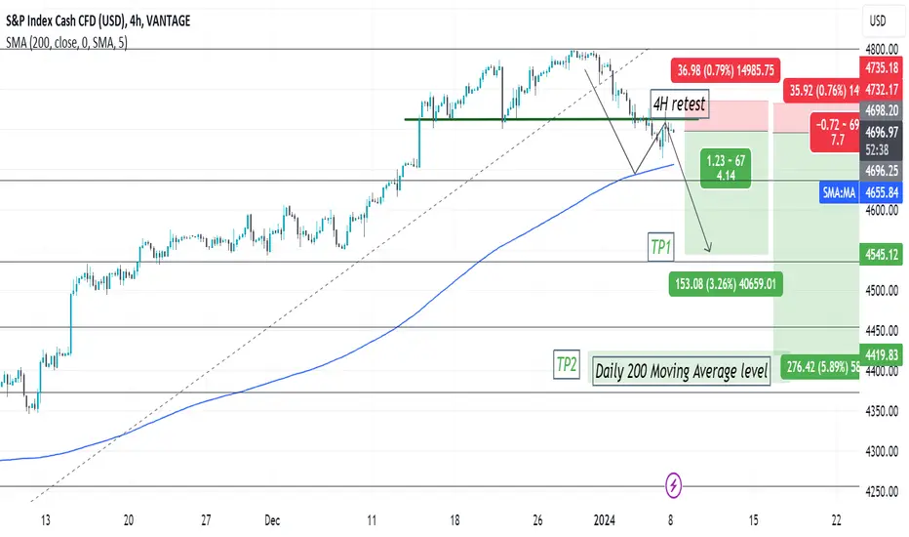Screen dimensions: 909x537
Task: Select the 4545.12 green target price label
Action: [x=881, y=254]
